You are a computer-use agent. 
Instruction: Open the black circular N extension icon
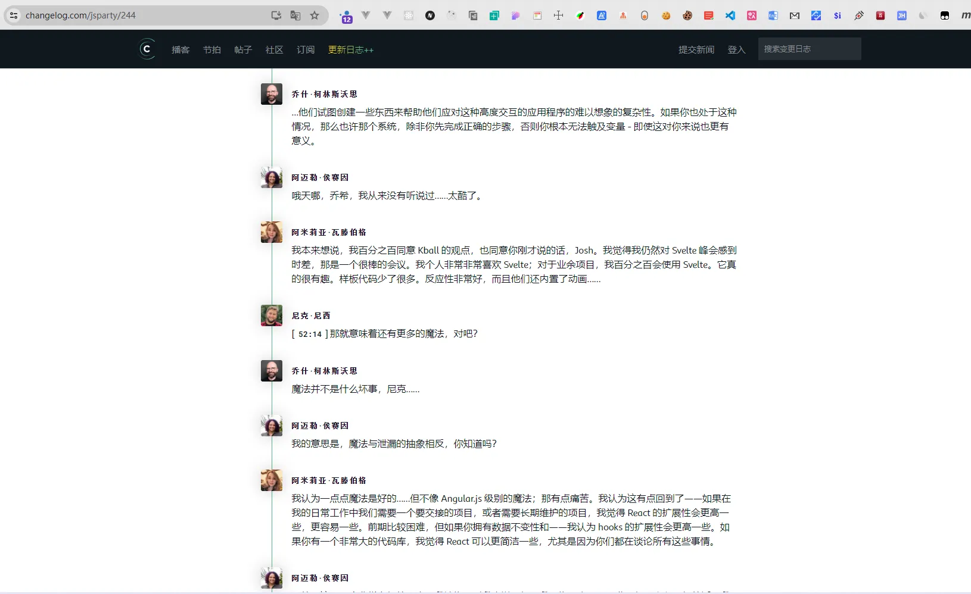pos(430,15)
